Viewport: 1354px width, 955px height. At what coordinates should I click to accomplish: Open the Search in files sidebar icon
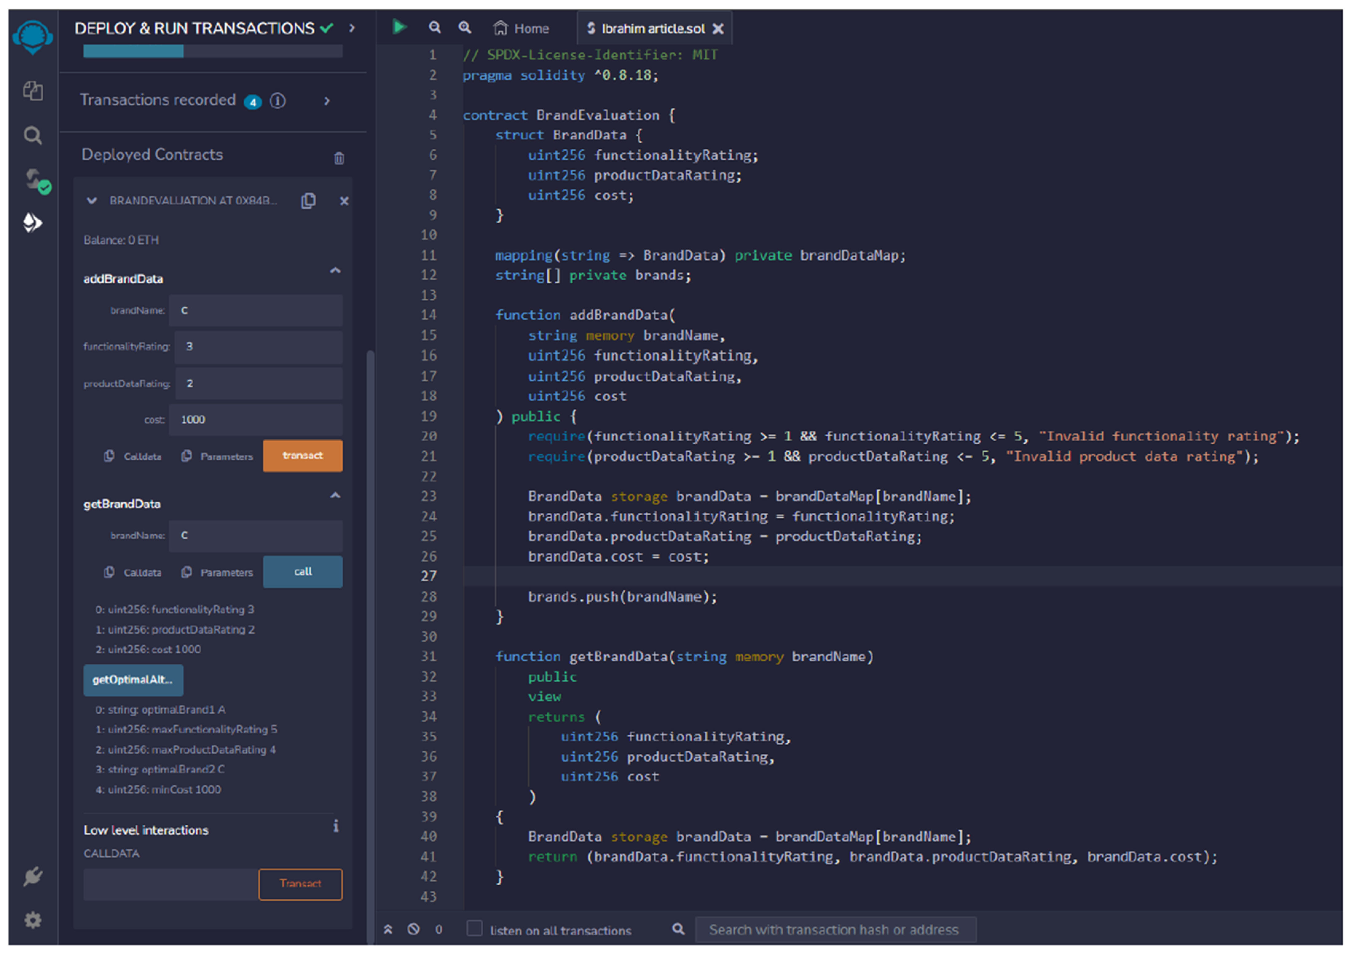tap(33, 136)
